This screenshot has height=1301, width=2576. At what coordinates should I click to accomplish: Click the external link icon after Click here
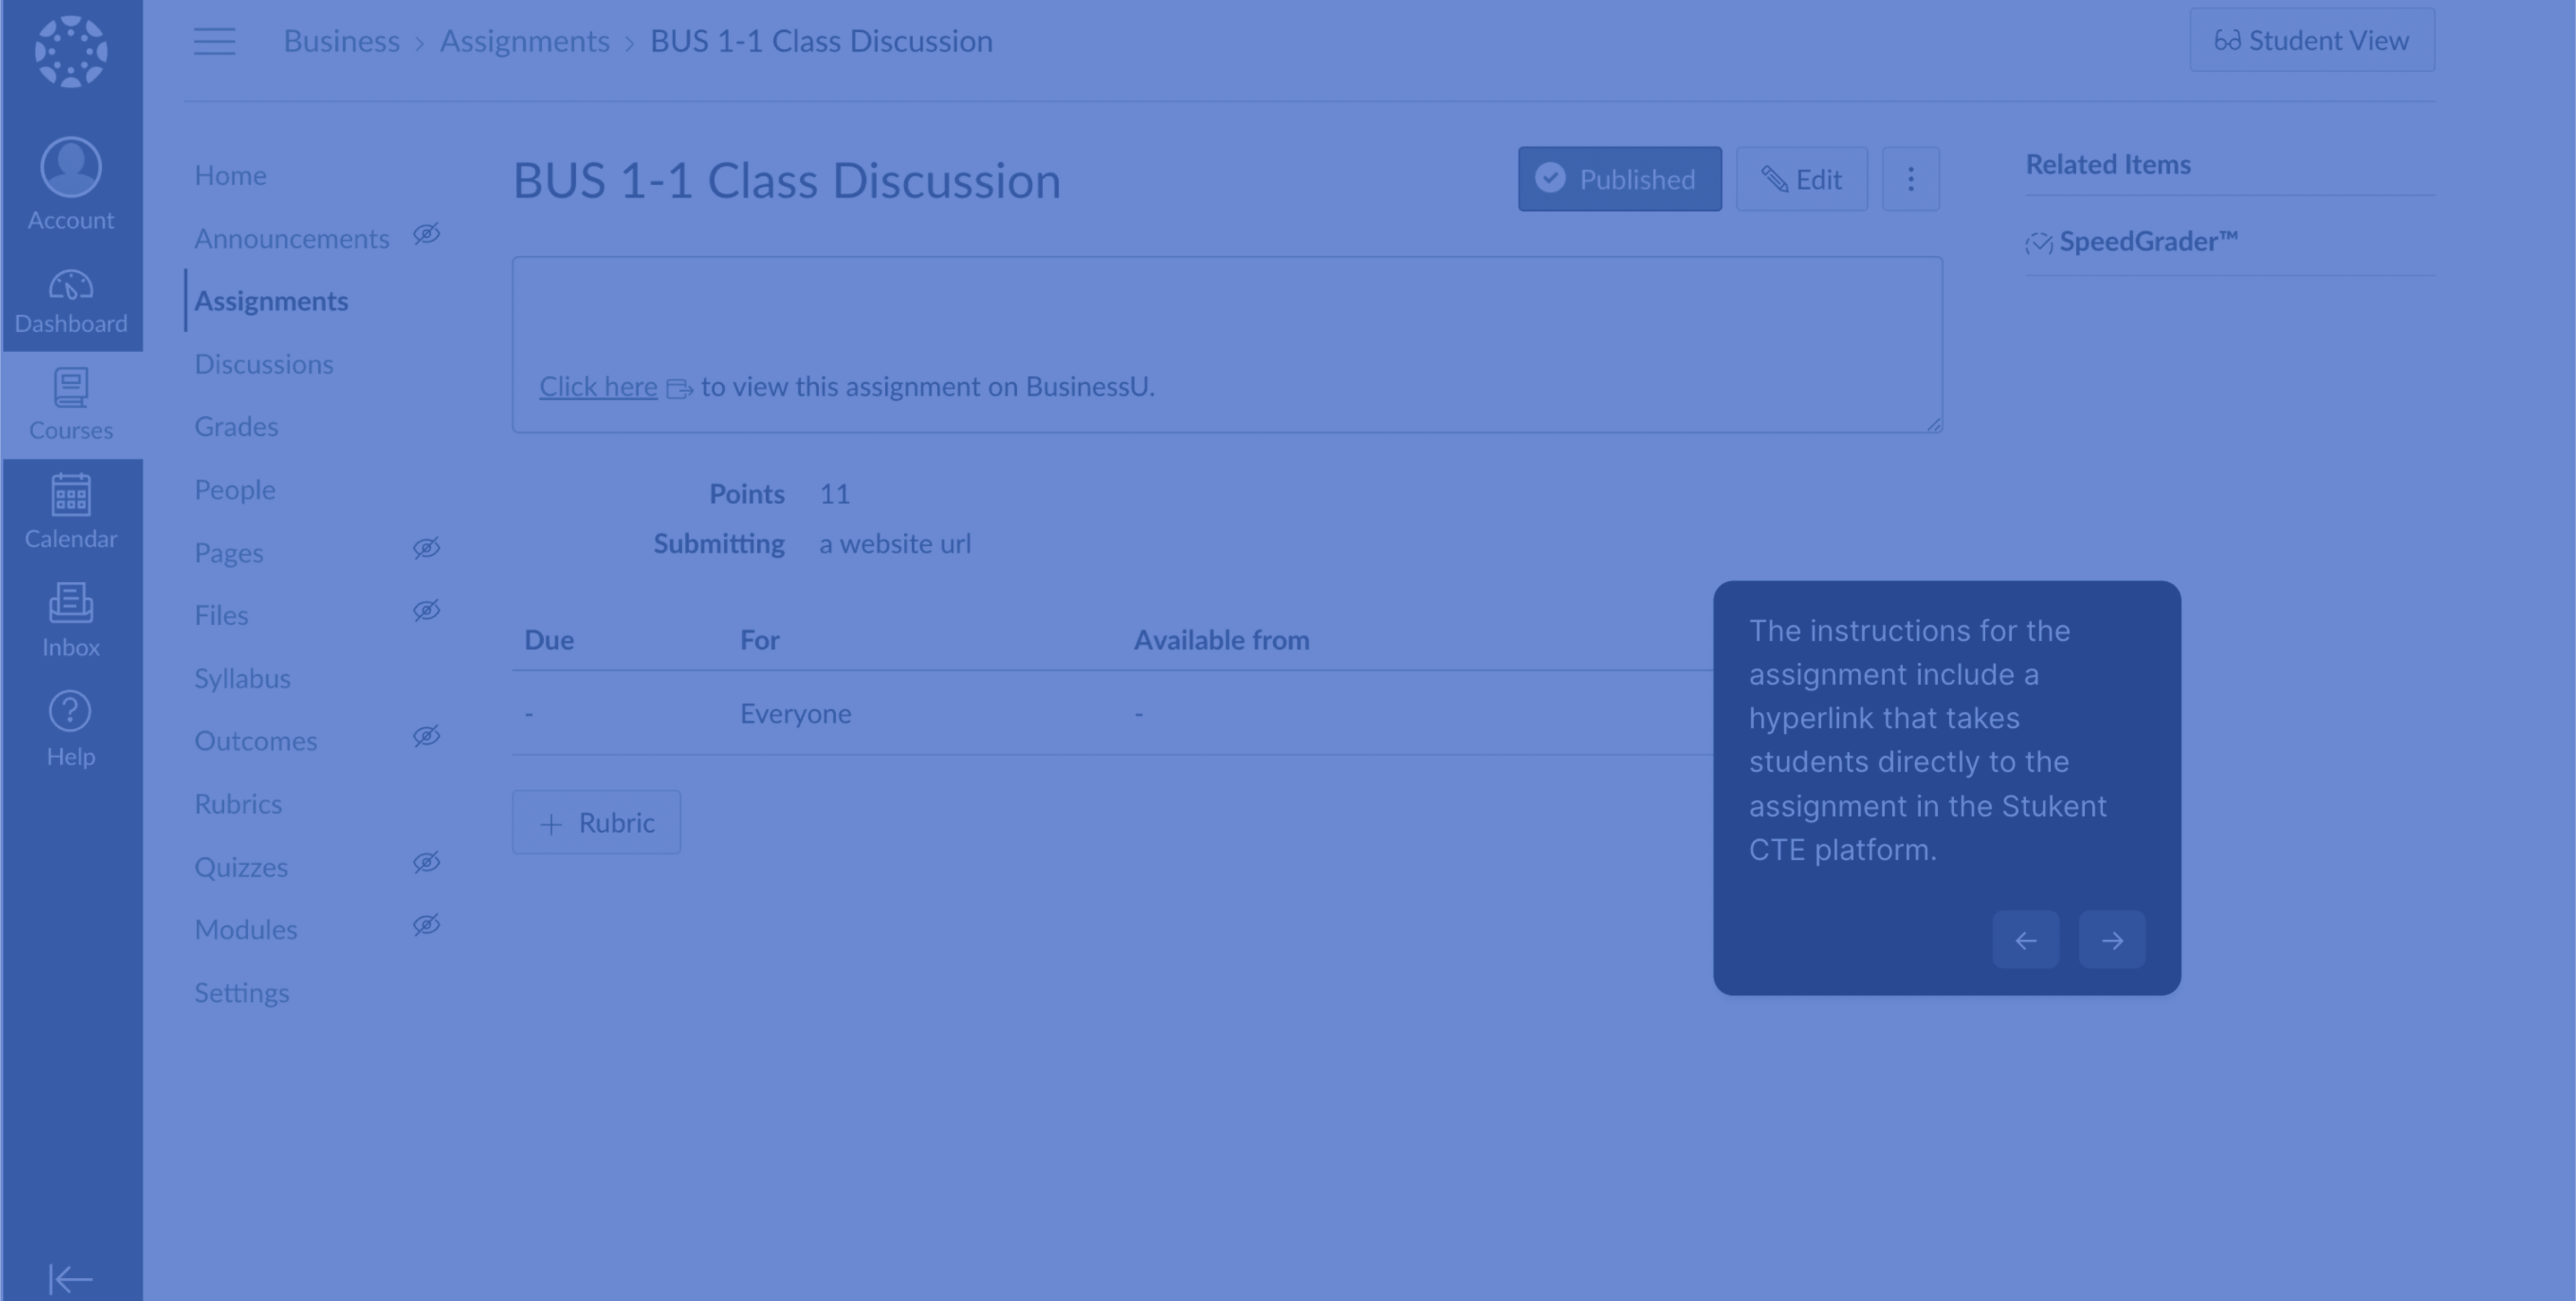[x=679, y=388]
